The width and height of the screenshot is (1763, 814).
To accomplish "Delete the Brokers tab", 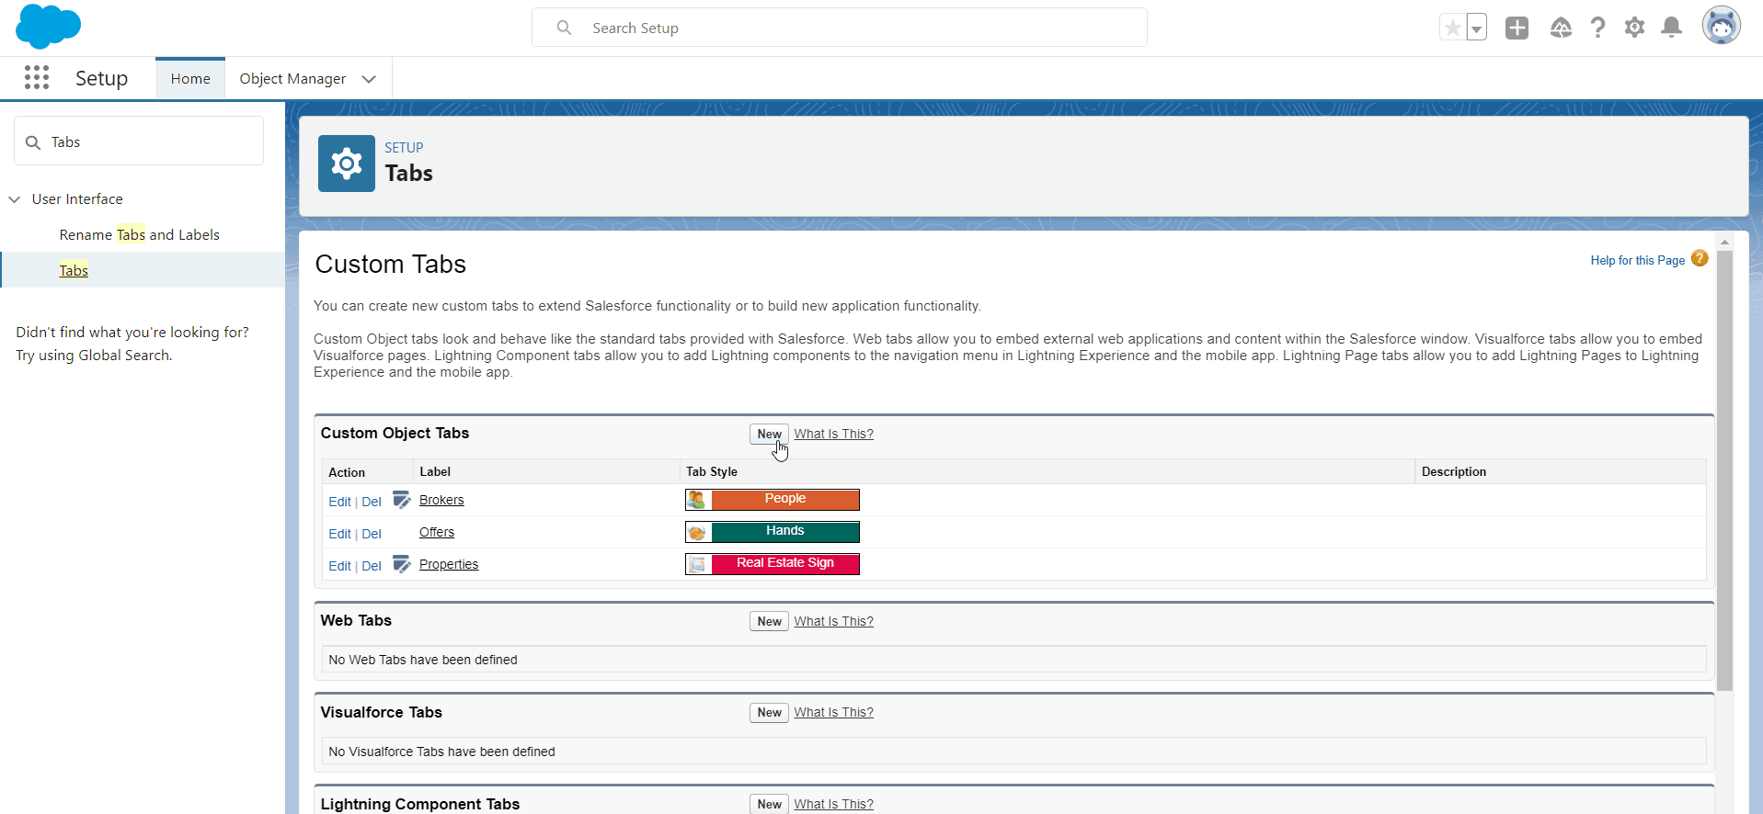I will click(x=371, y=502).
